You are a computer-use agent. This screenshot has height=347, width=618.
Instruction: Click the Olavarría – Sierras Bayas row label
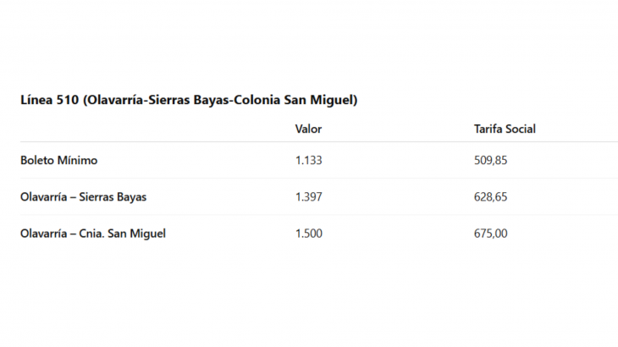(x=83, y=197)
